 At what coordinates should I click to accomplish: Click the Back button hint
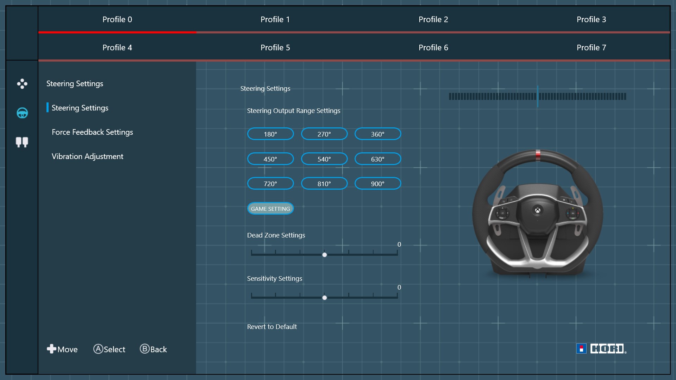pyautogui.click(x=154, y=349)
